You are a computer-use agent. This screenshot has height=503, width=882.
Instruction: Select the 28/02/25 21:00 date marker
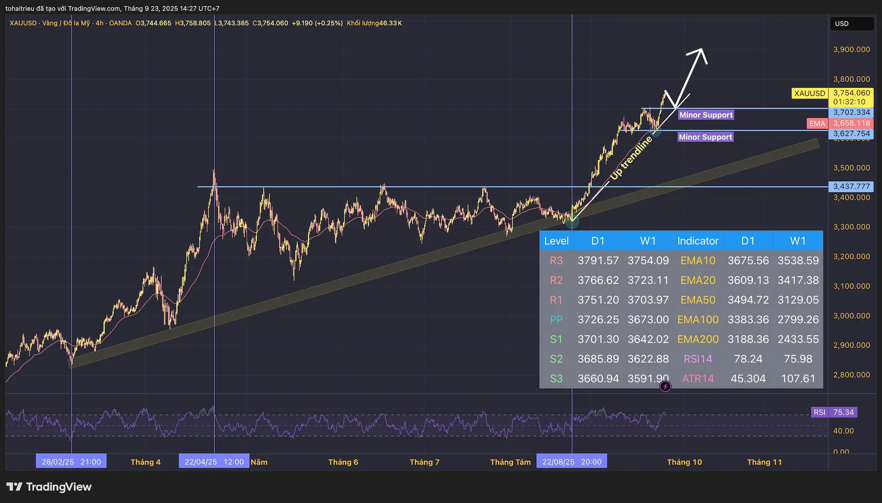tap(71, 462)
